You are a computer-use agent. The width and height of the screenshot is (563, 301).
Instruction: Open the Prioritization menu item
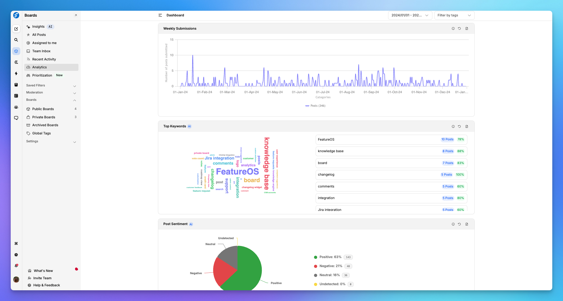pyautogui.click(x=42, y=75)
